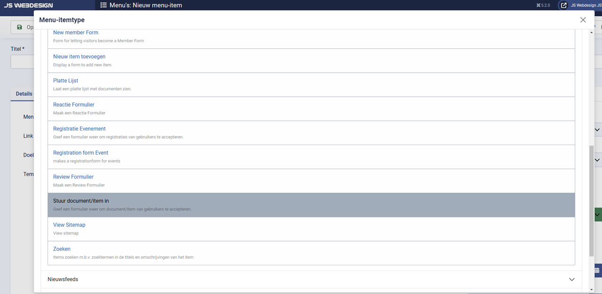The image size is (602, 294).
Task: Click the calendar icon at right edge
Action: (597, 271)
